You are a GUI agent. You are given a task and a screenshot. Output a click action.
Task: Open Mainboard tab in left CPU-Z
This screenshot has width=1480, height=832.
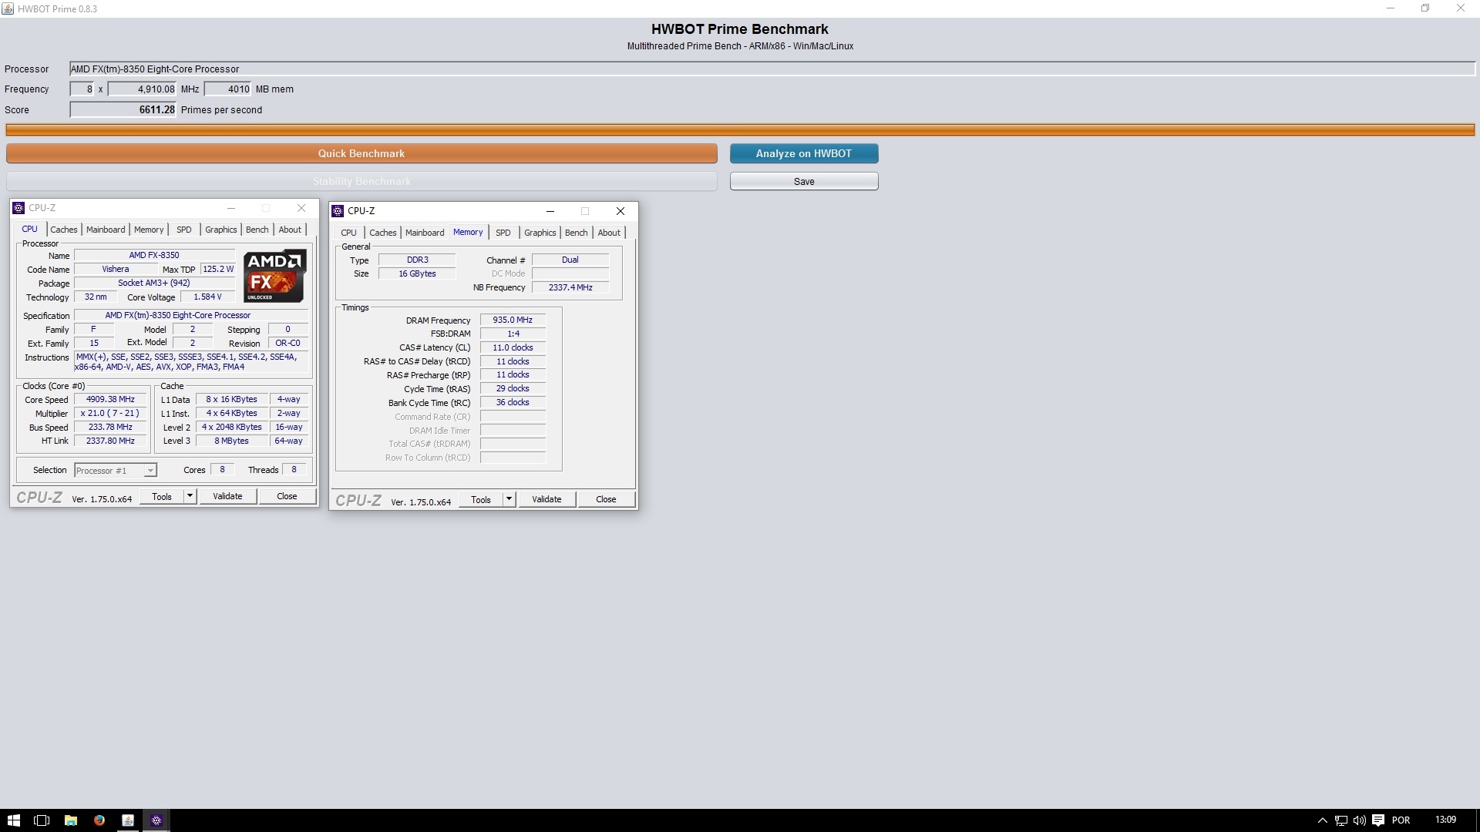tap(106, 230)
